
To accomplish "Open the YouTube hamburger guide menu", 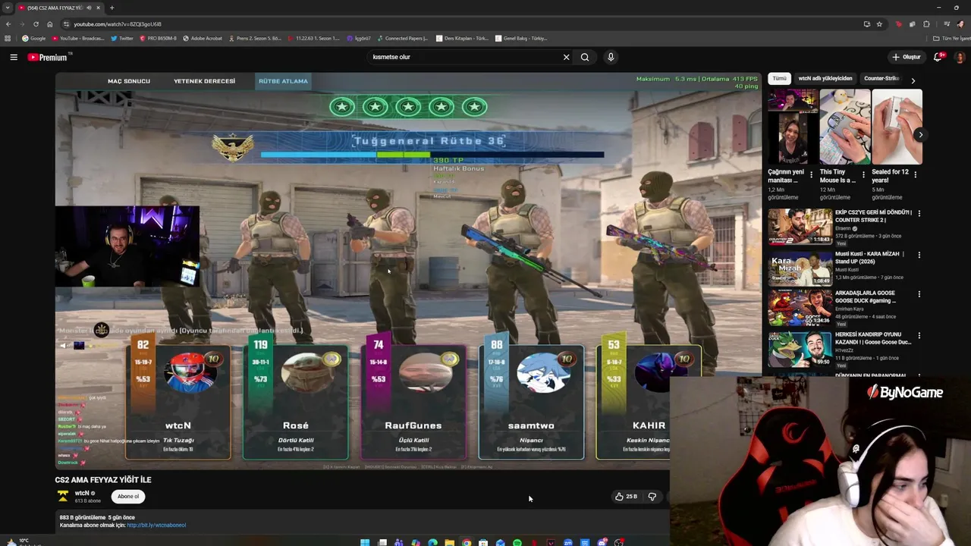I will click(x=14, y=57).
